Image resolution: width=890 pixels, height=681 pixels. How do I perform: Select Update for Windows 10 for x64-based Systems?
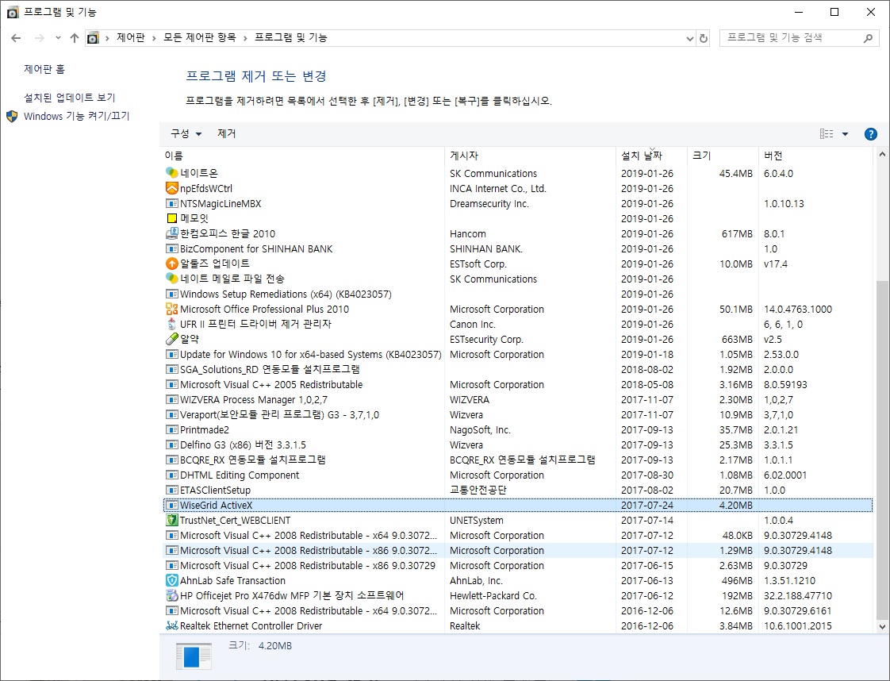point(518,355)
